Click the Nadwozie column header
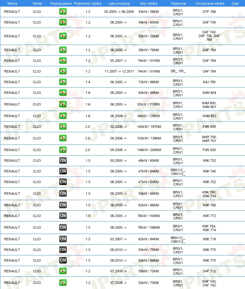Screen dimensions: 245x289 (x=179, y=3)
